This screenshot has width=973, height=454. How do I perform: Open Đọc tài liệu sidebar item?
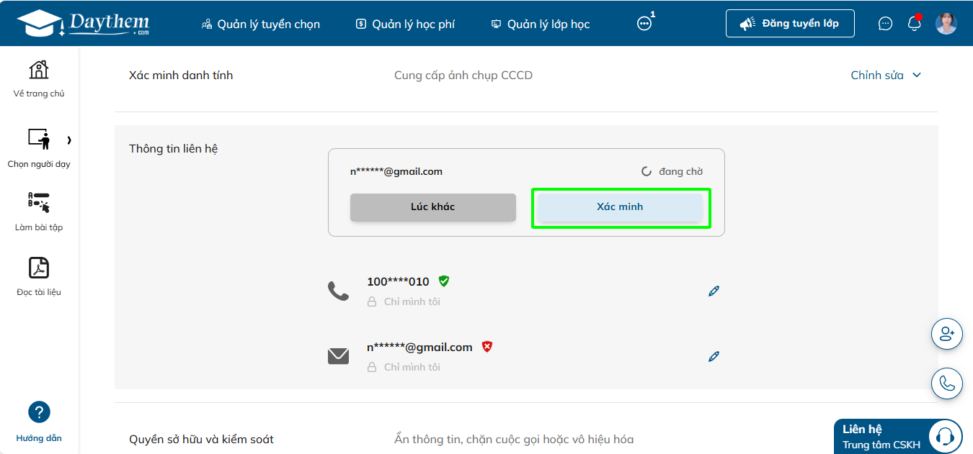(39, 276)
